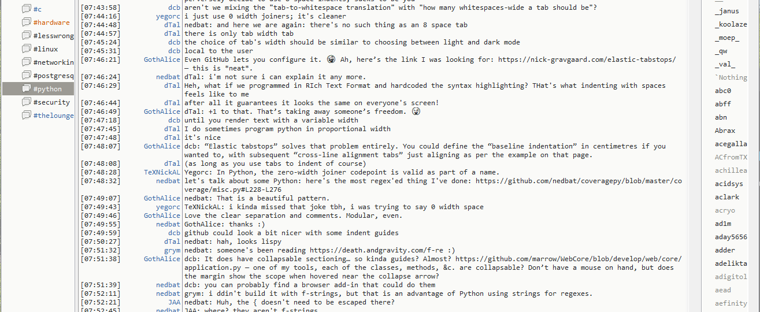Image resolution: width=760 pixels, height=312 pixels.
Task: Select user _janus in the nick list
Action: pos(726,11)
